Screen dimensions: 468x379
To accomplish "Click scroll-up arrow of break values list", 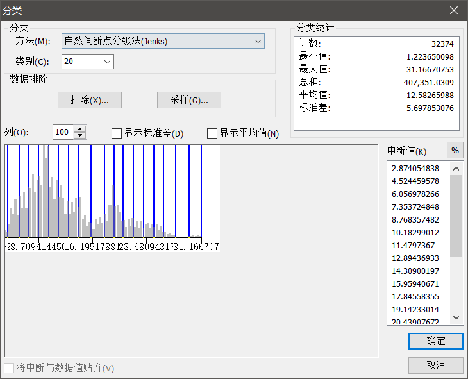I will click(456, 169).
